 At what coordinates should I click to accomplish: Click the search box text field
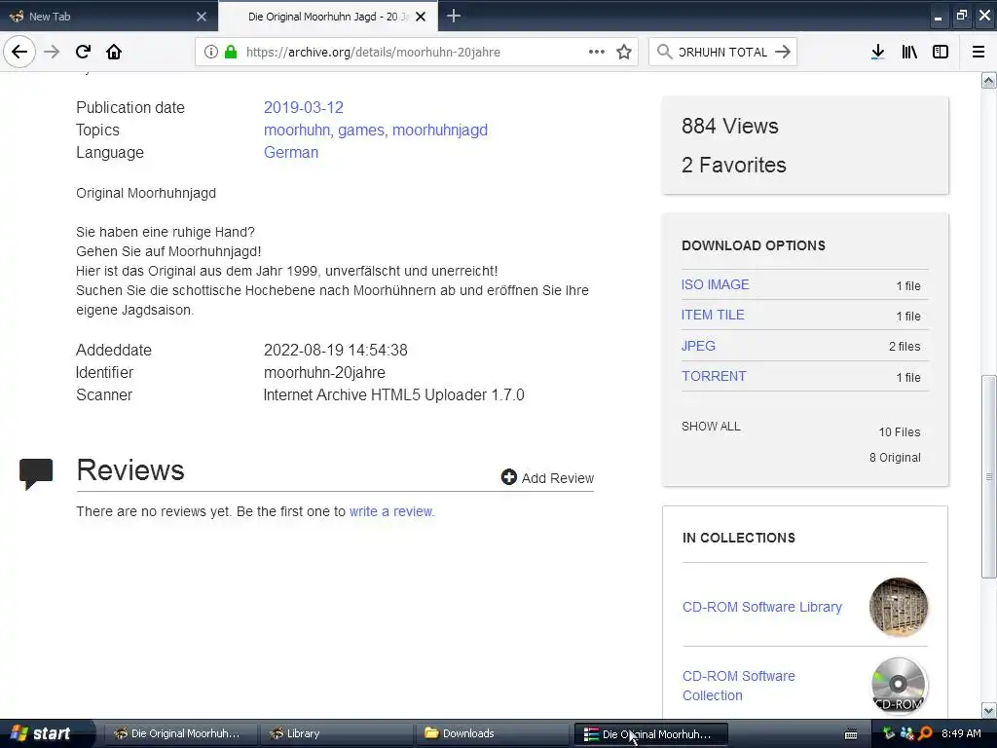pos(723,53)
